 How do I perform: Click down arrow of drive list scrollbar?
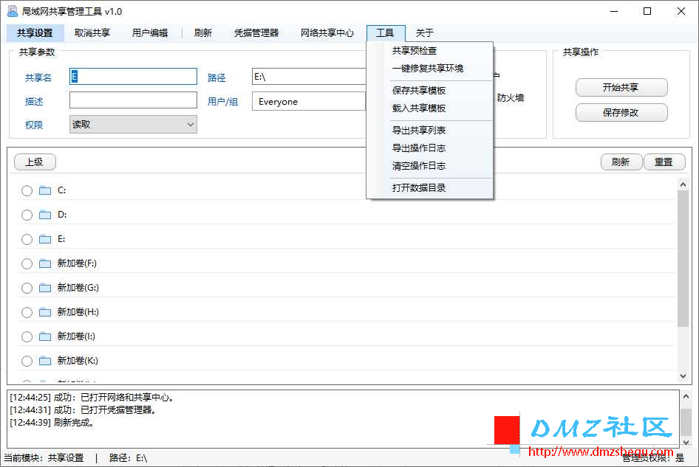coord(683,376)
